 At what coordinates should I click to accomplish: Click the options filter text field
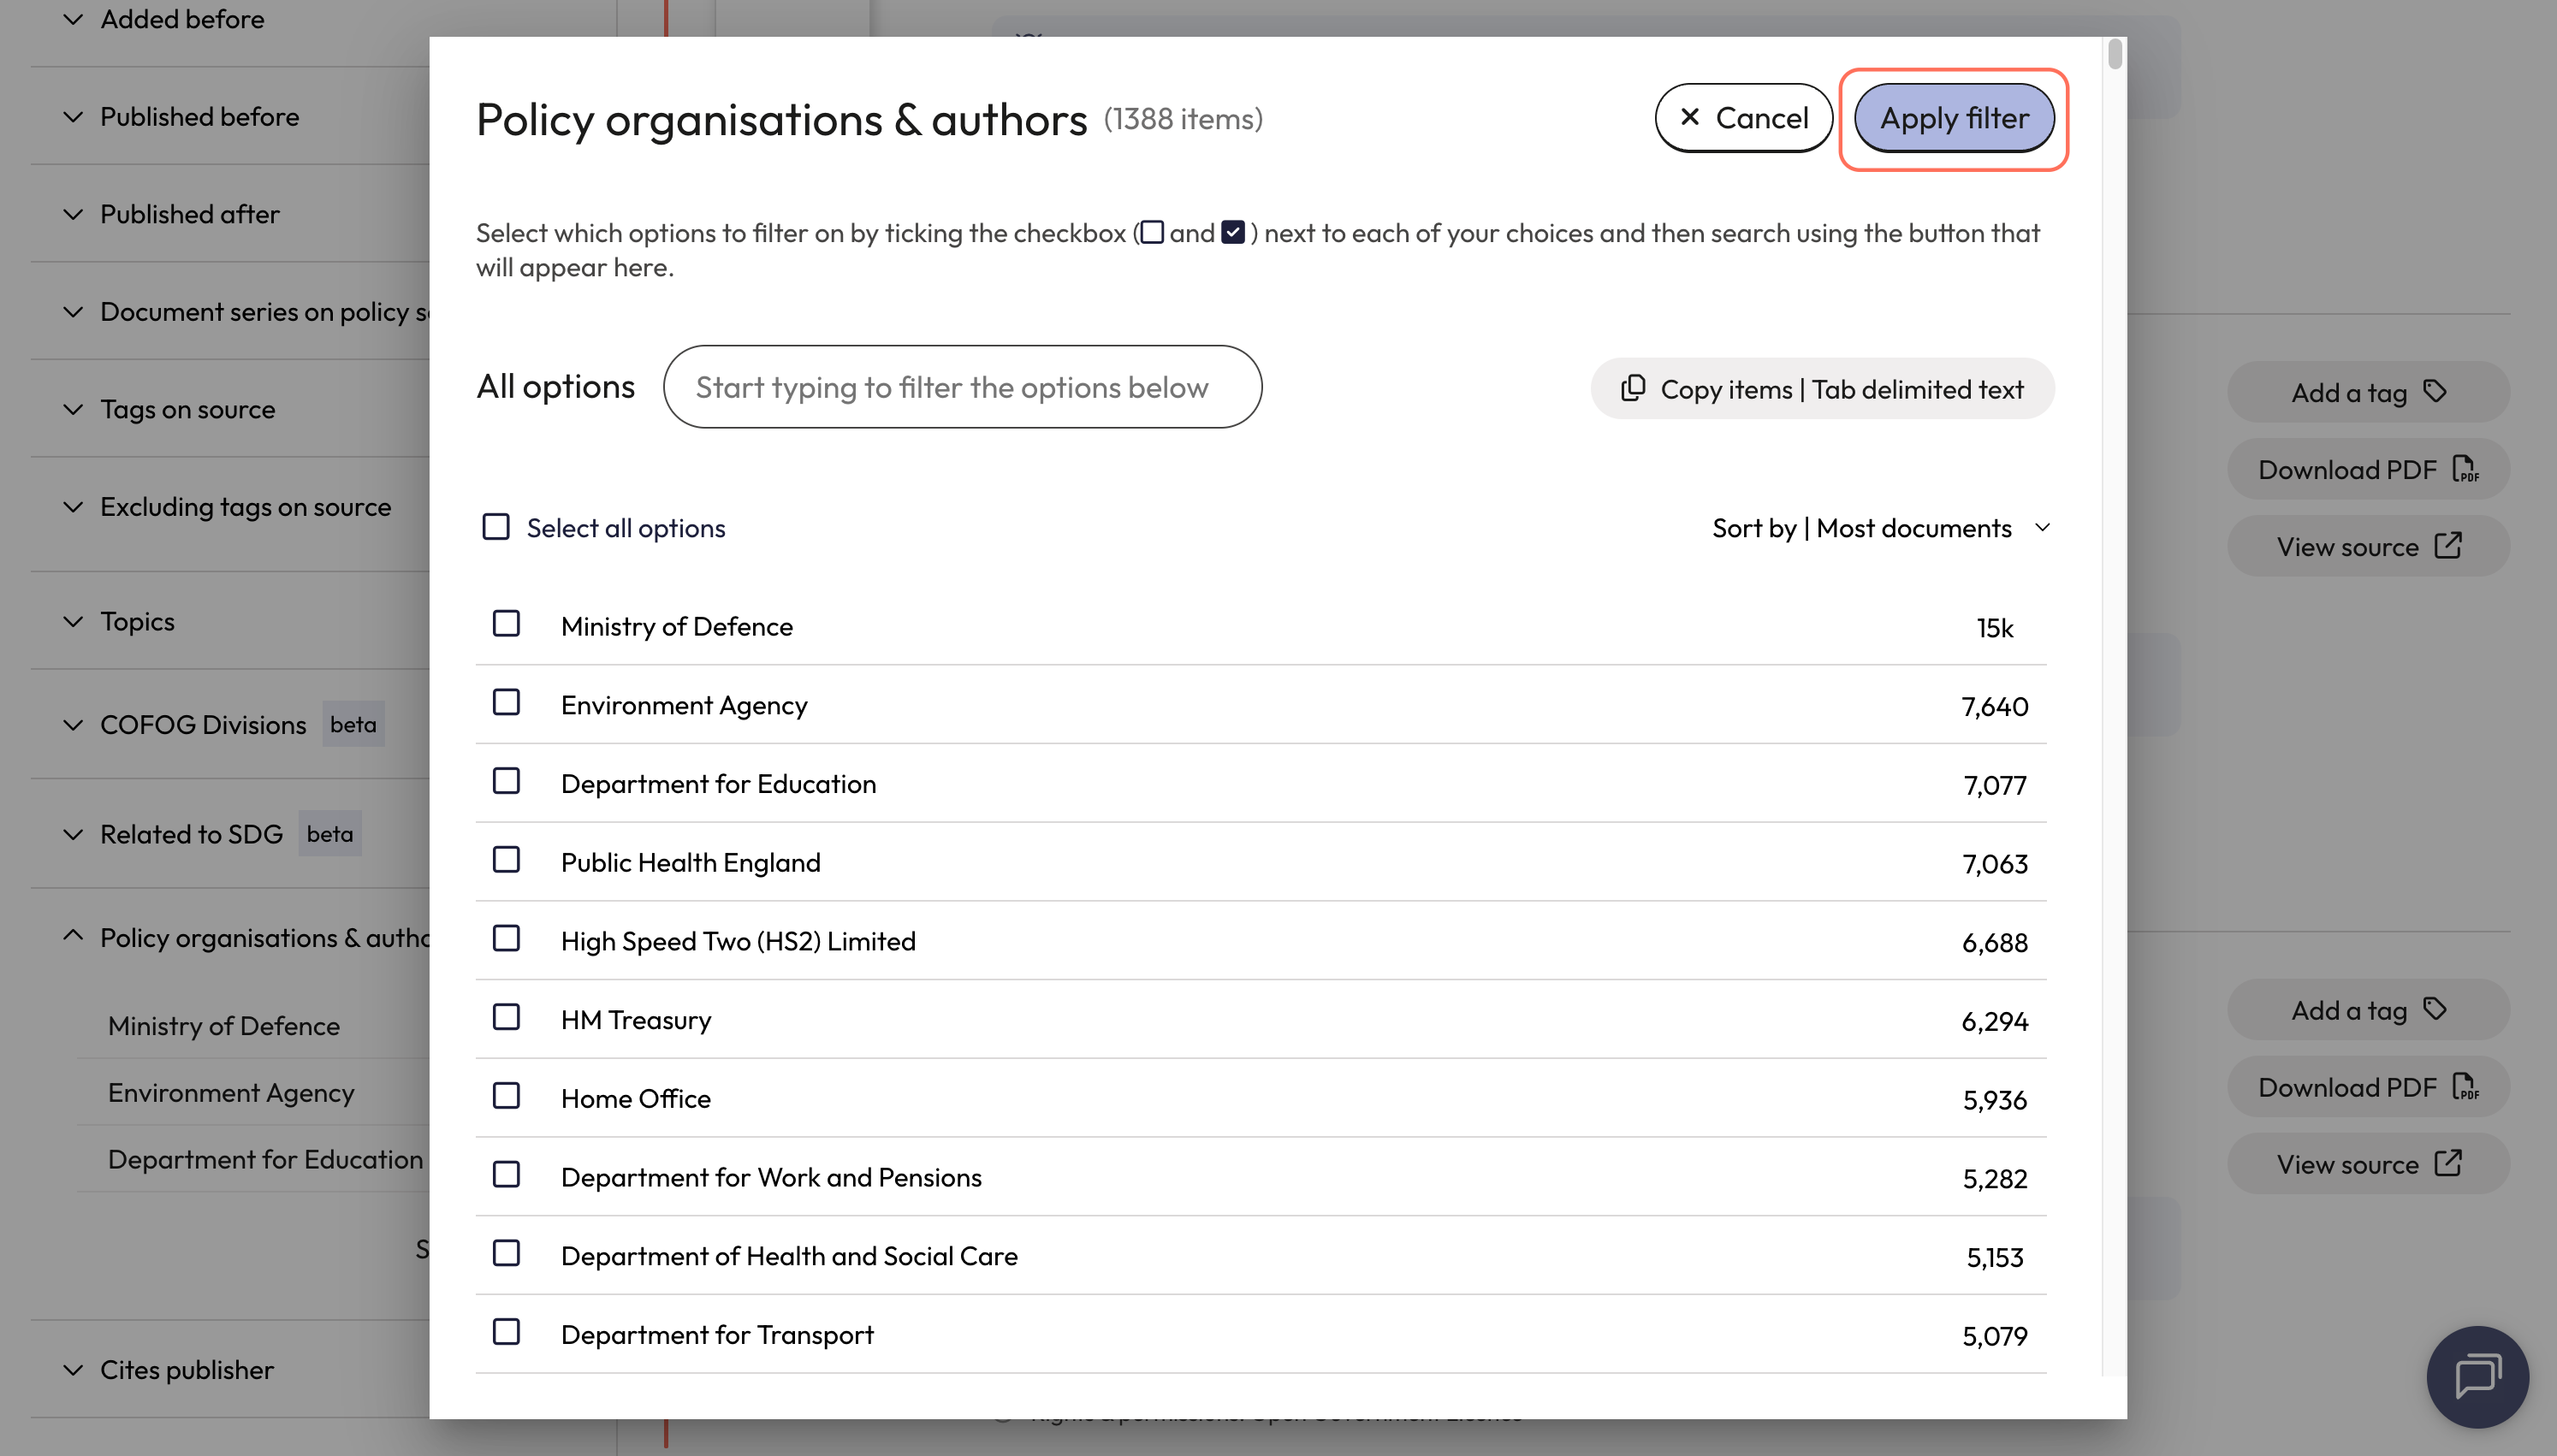click(x=962, y=387)
